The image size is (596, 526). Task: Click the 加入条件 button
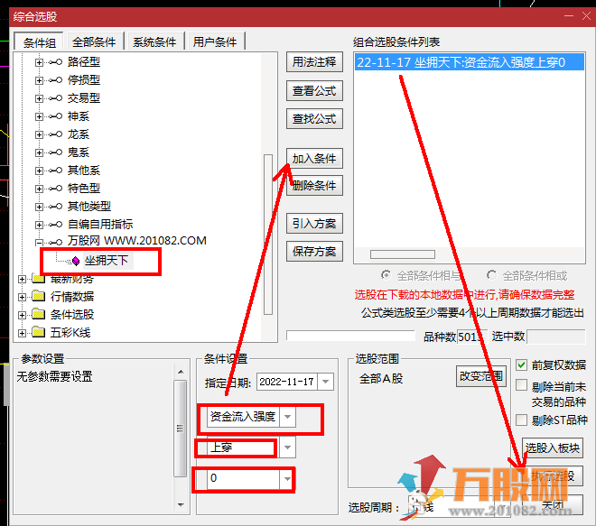pos(314,159)
